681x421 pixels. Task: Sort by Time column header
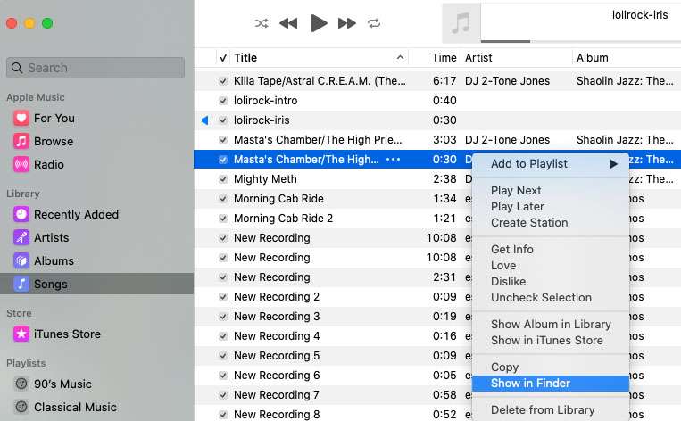pyautogui.click(x=444, y=58)
